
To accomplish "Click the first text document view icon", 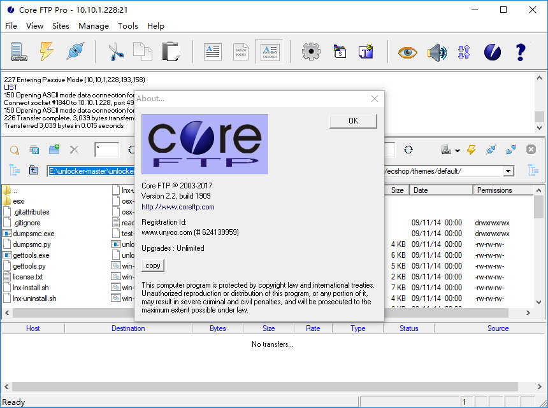I will [212, 52].
